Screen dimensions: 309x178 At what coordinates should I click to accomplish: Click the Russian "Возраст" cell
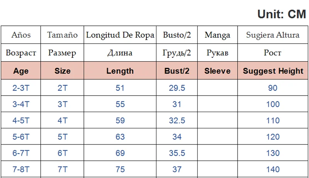(x=21, y=53)
